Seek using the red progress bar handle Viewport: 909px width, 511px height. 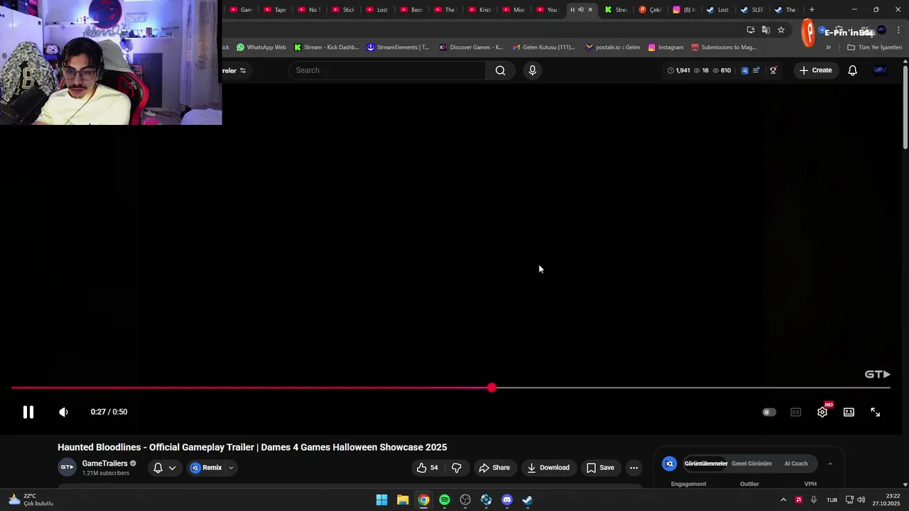point(492,388)
